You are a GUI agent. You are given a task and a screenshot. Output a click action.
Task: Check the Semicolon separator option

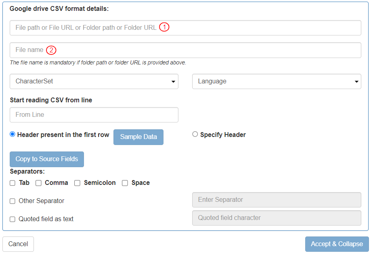pyautogui.click(x=77, y=183)
